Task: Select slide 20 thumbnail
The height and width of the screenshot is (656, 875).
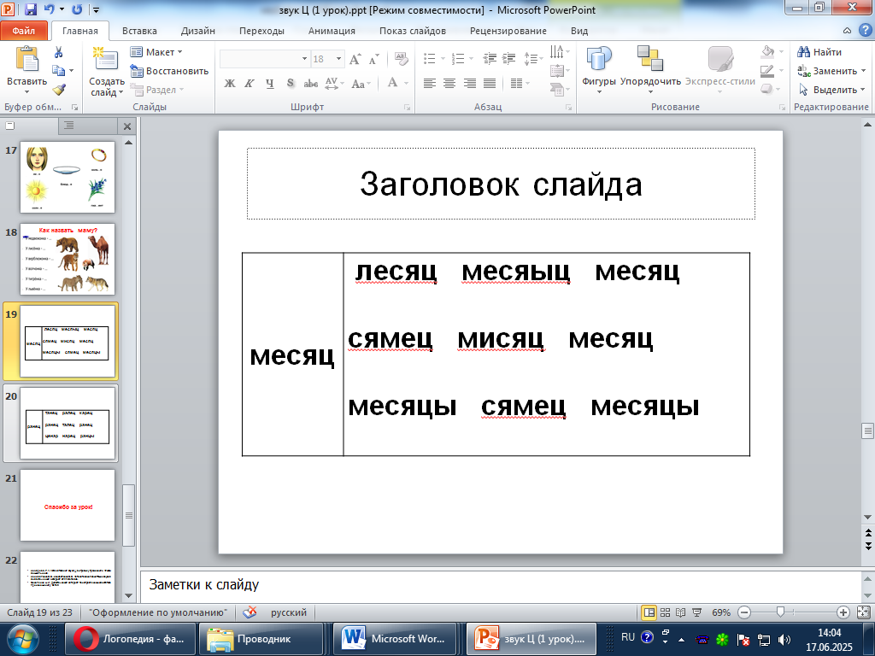Action: pyautogui.click(x=68, y=423)
